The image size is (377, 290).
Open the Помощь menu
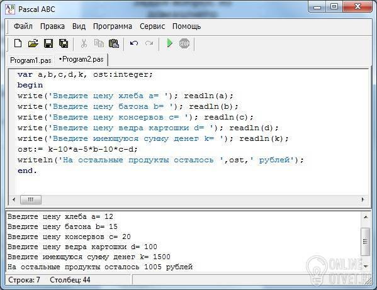pyautogui.click(x=186, y=26)
